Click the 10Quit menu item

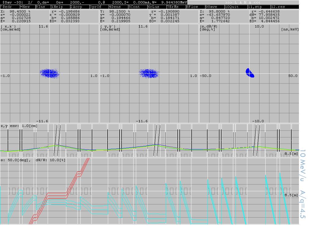232,7
